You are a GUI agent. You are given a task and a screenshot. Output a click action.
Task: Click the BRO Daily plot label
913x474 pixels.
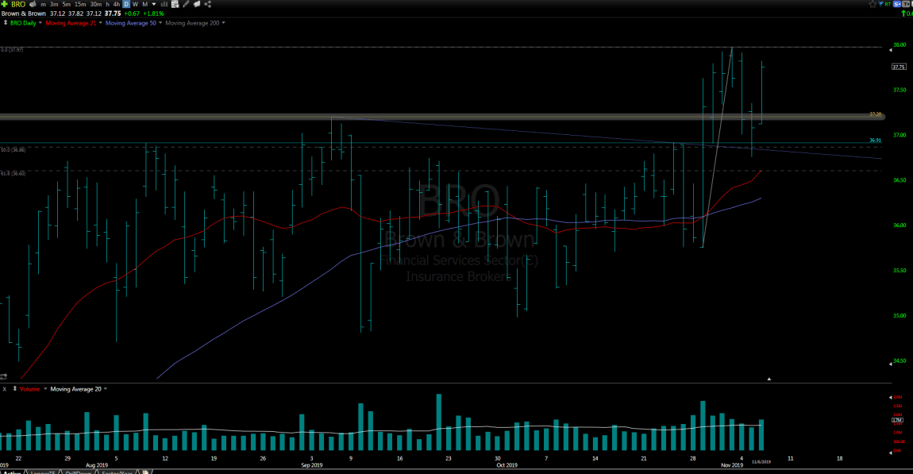(23, 23)
